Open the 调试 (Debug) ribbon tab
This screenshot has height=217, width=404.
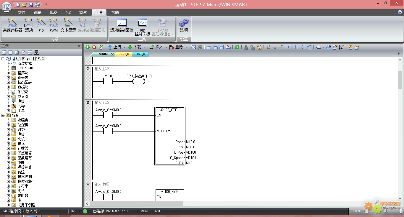(x=83, y=12)
